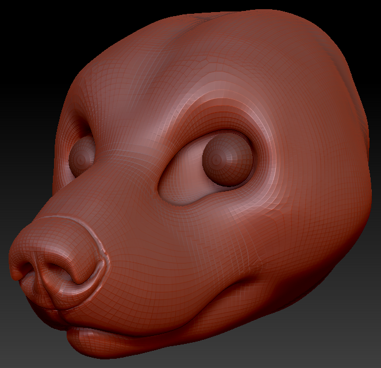Click the partially hidden far eyeball sphere

[x=82, y=156]
